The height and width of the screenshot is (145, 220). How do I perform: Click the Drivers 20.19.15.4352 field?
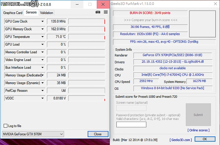(x=173, y=62)
